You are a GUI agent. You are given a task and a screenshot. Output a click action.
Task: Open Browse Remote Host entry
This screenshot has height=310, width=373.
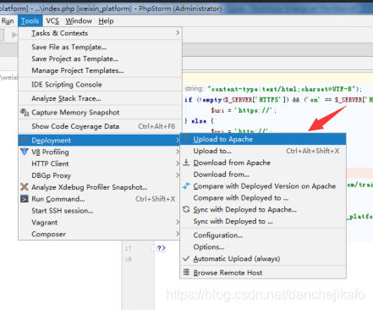(228, 273)
